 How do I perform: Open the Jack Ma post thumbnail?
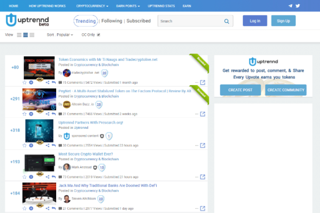pos(39,194)
